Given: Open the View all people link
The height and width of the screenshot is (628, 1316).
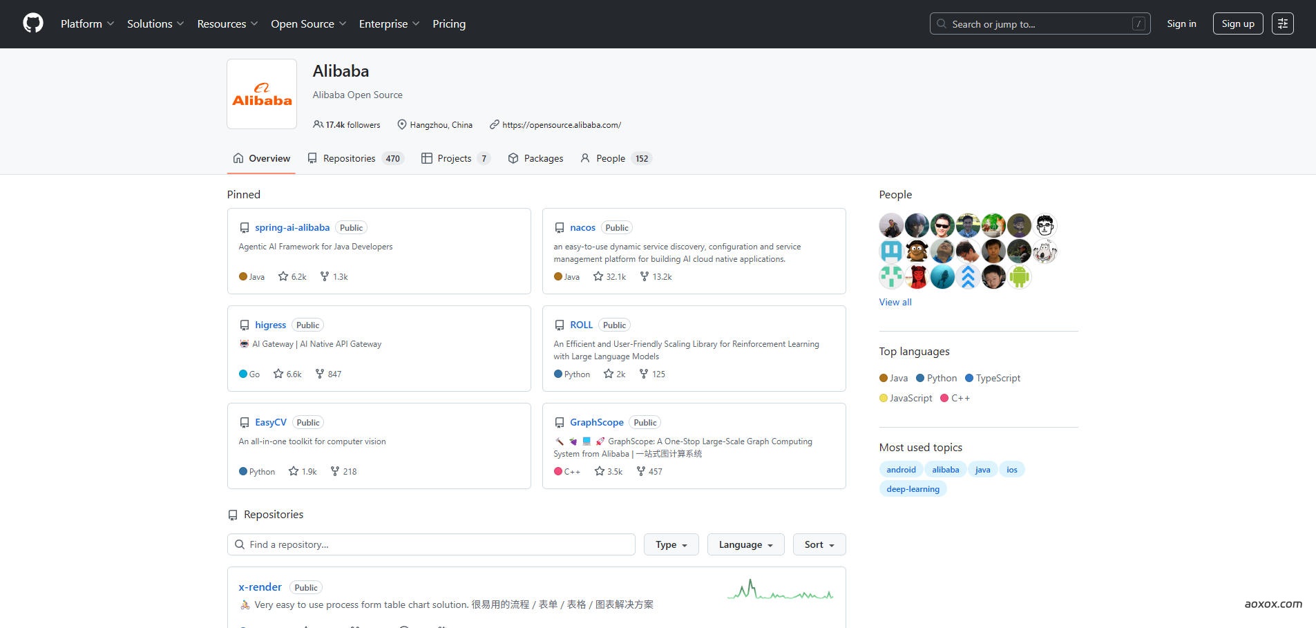Looking at the screenshot, I should [x=895, y=302].
